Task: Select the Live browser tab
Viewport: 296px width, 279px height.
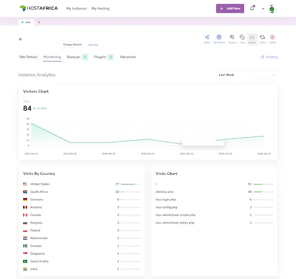Action: tap(27, 22)
